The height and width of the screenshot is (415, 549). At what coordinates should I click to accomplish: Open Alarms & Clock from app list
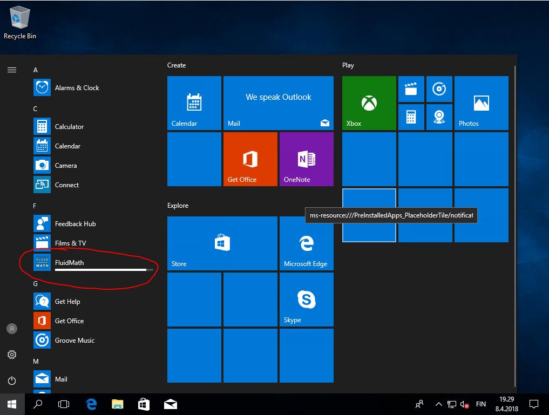coord(93,87)
